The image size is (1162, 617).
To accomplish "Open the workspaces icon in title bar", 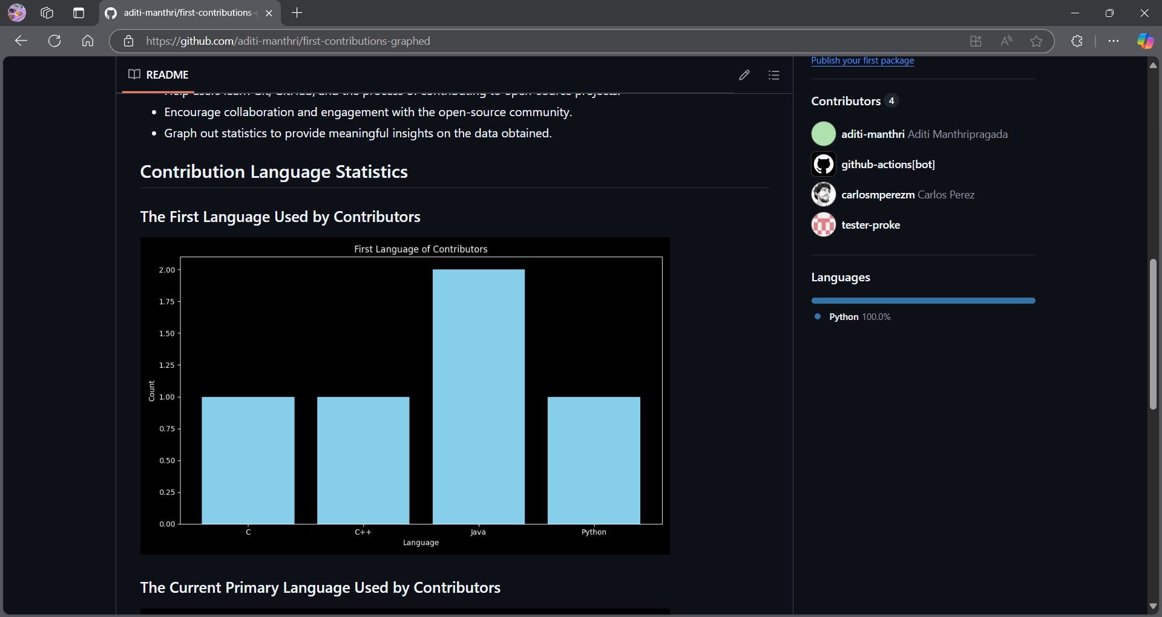I will pyautogui.click(x=47, y=13).
